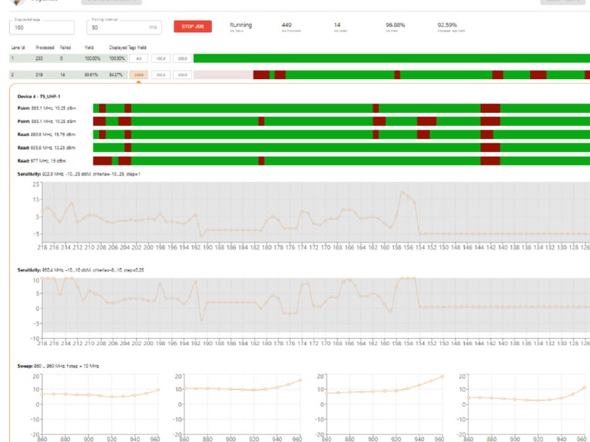Expand the 450.0 device box in lane 2
Screen dimensions: 590x442
coord(182,74)
